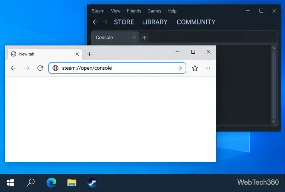285x192 pixels.
Task: Click the browser back arrow
Action: [x=13, y=68]
